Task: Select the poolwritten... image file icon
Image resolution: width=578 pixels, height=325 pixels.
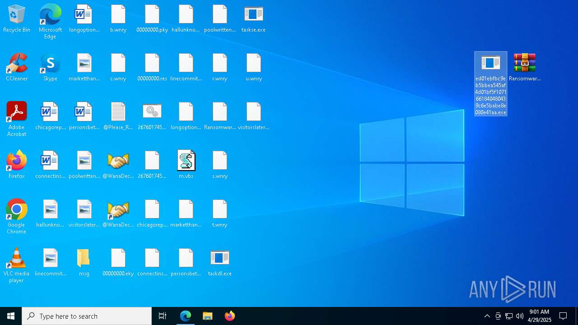Action: [x=84, y=165]
